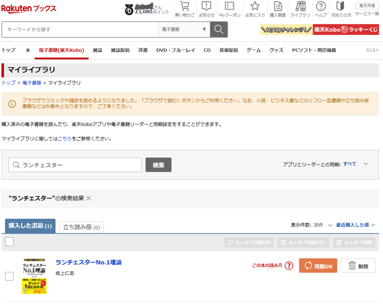383x304 pixels.
Task: Click the まとめて同期ON button
Action: [249, 242]
